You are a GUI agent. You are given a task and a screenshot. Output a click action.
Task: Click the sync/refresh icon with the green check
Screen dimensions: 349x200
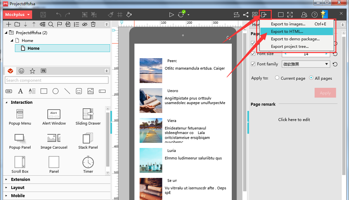(x=181, y=14)
